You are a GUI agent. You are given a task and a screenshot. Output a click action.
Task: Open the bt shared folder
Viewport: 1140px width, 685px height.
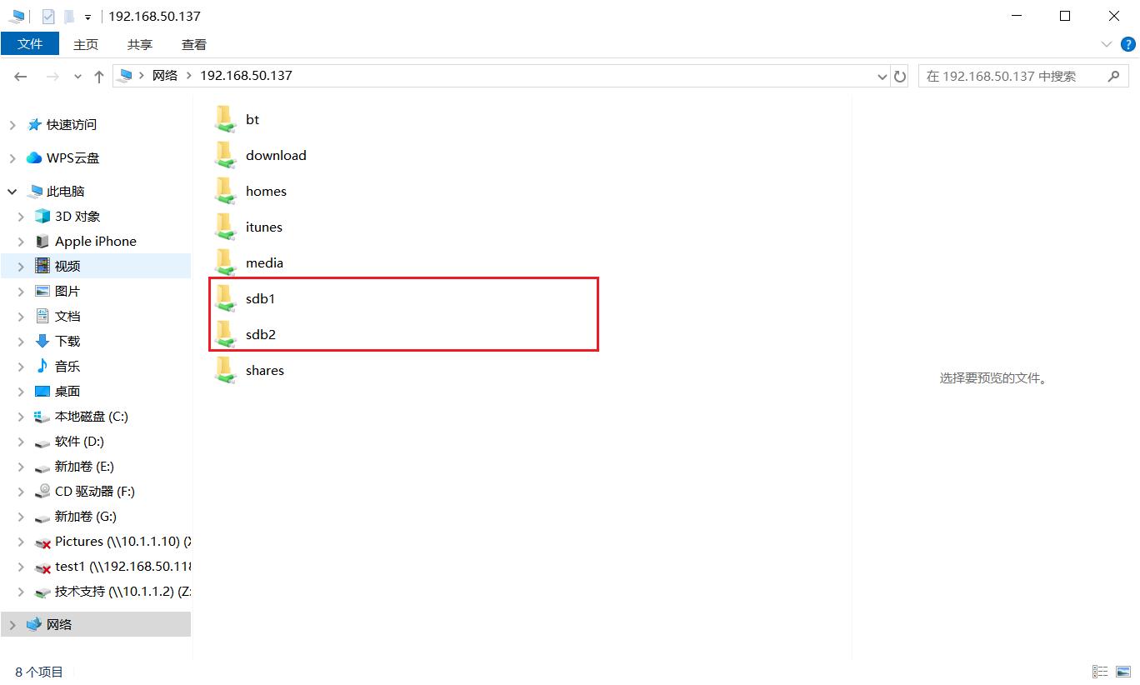click(x=252, y=119)
